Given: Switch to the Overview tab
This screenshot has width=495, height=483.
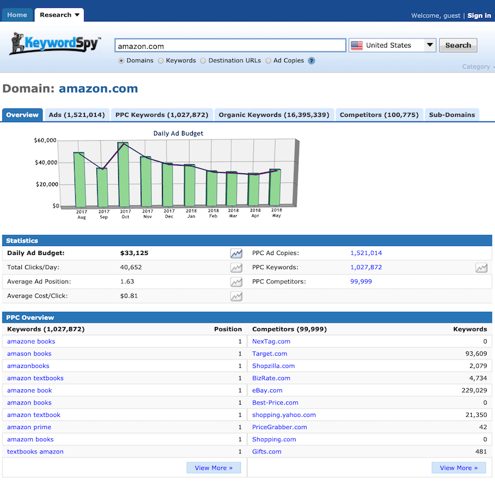Looking at the screenshot, I should coord(22,115).
